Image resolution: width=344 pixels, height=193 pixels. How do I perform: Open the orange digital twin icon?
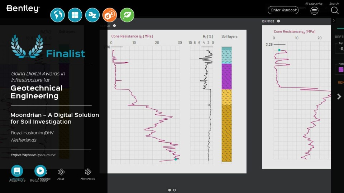[x=110, y=15]
